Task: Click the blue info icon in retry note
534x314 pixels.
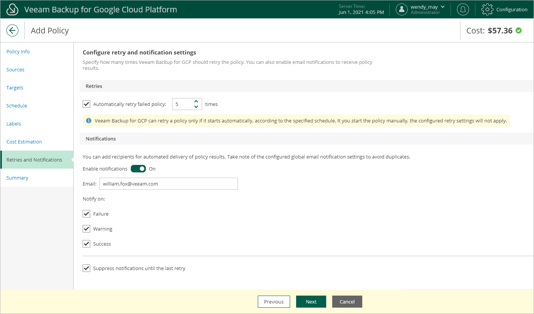Action: tap(89, 121)
